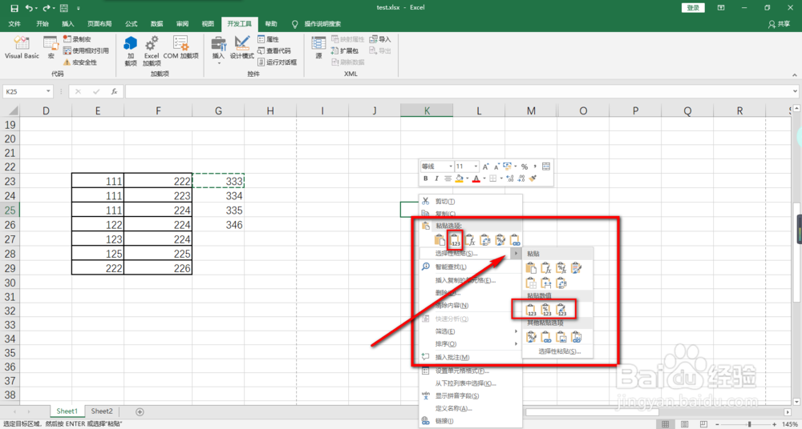Click the 登录 sign-in button
This screenshot has width=802, height=429.
[x=693, y=8]
